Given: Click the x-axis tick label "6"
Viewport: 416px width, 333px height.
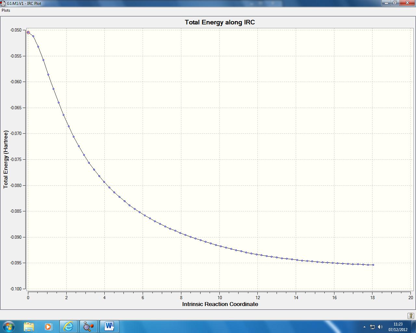Looking at the screenshot, I should coord(143,298).
